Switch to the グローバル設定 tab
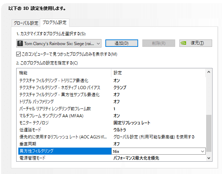The height and width of the screenshot is (174, 222). 26,23
